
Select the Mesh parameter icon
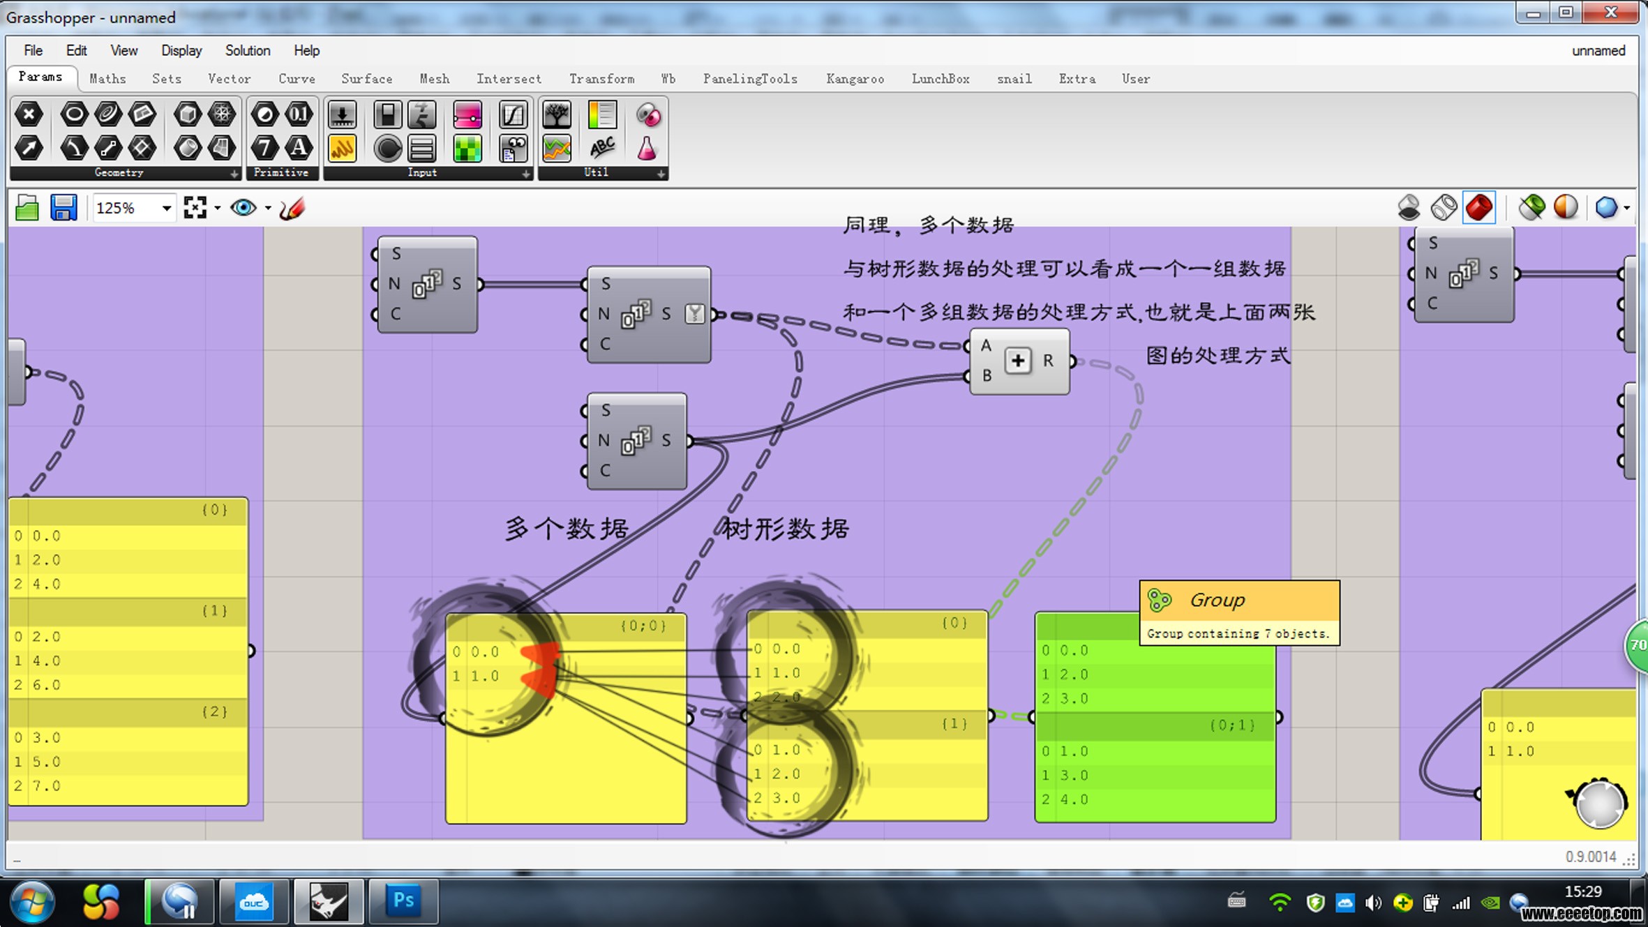click(x=222, y=114)
